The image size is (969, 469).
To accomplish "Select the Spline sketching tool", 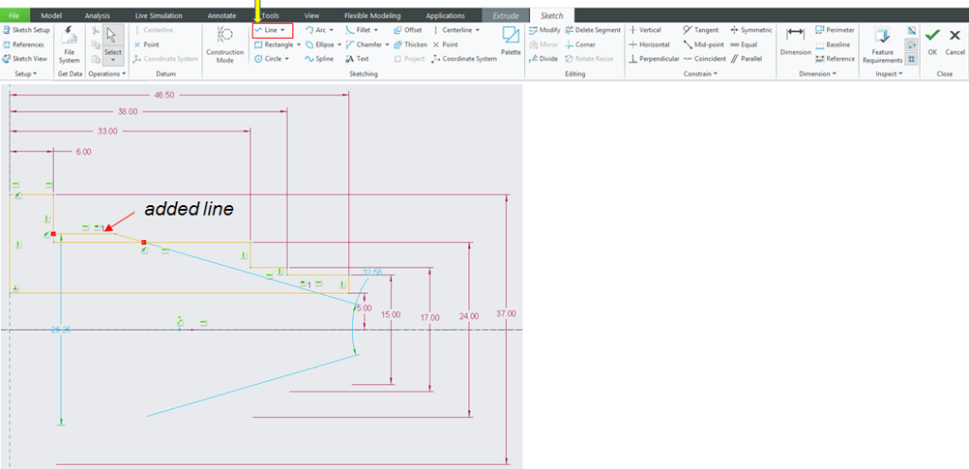I will click(x=321, y=59).
